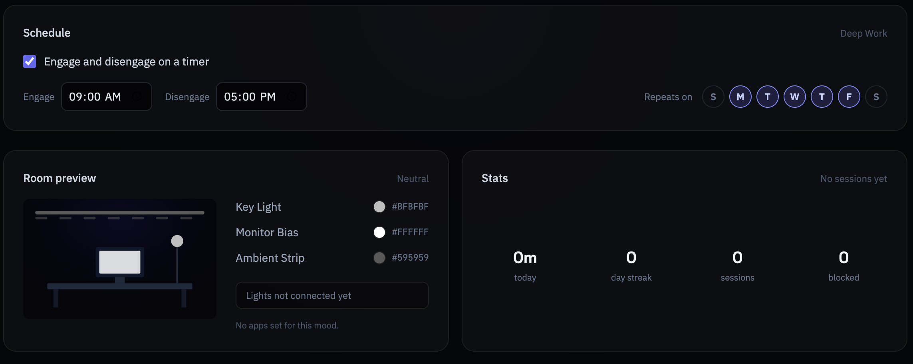Image resolution: width=913 pixels, height=364 pixels.
Task: Toggle Tuesday repeat day circle
Action: (768, 97)
